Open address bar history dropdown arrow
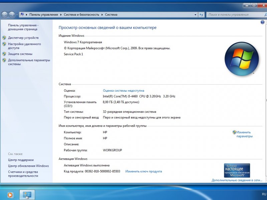Screen dimensions: 267x200 click(195, 15)
